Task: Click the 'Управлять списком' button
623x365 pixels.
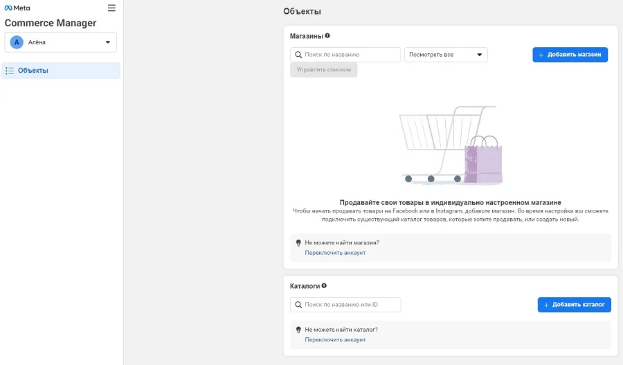Action: pyautogui.click(x=324, y=70)
